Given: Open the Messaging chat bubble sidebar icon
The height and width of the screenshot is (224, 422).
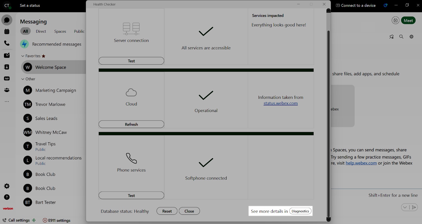Looking at the screenshot, I should [7, 20].
